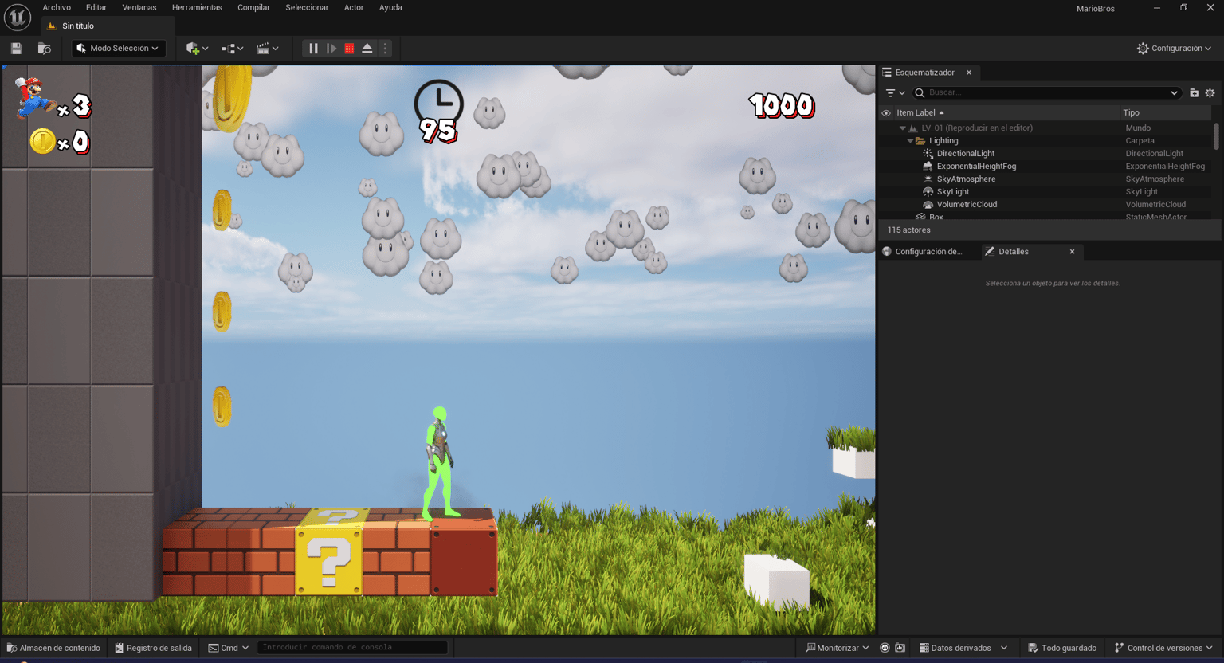Toggle the visibility eye column header

point(886,113)
